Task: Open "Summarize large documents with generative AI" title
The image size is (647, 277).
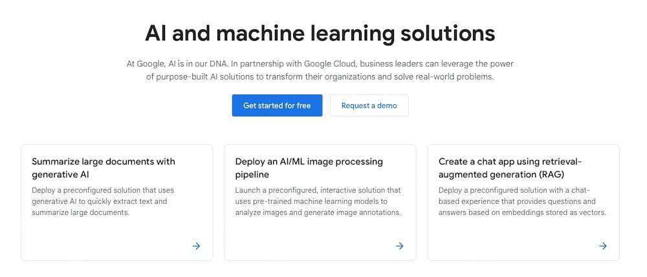Action: pyautogui.click(x=104, y=168)
